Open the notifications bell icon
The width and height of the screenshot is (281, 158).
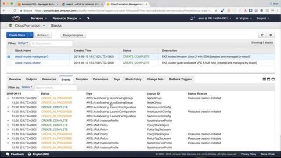(x=192, y=18)
